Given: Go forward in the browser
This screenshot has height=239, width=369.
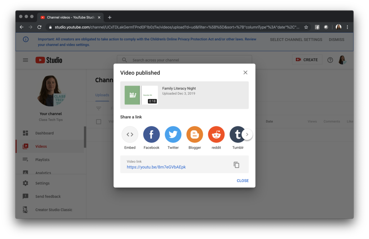Looking at the screenshot, I should [x=31, y=27].
